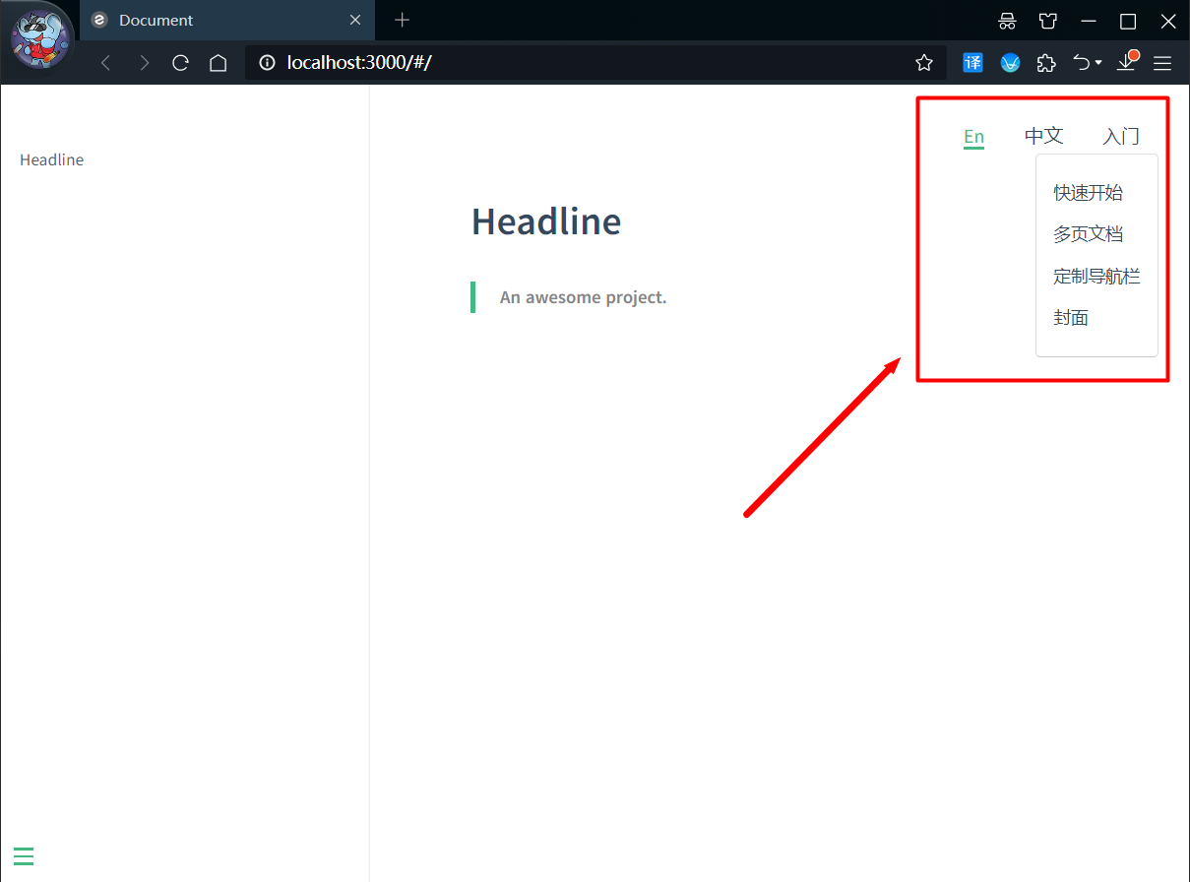The height and width of the screenshot is (882, 1190).
Task: Expand the undo closed tab dropdown arrow
Action: coord(1098,64)
